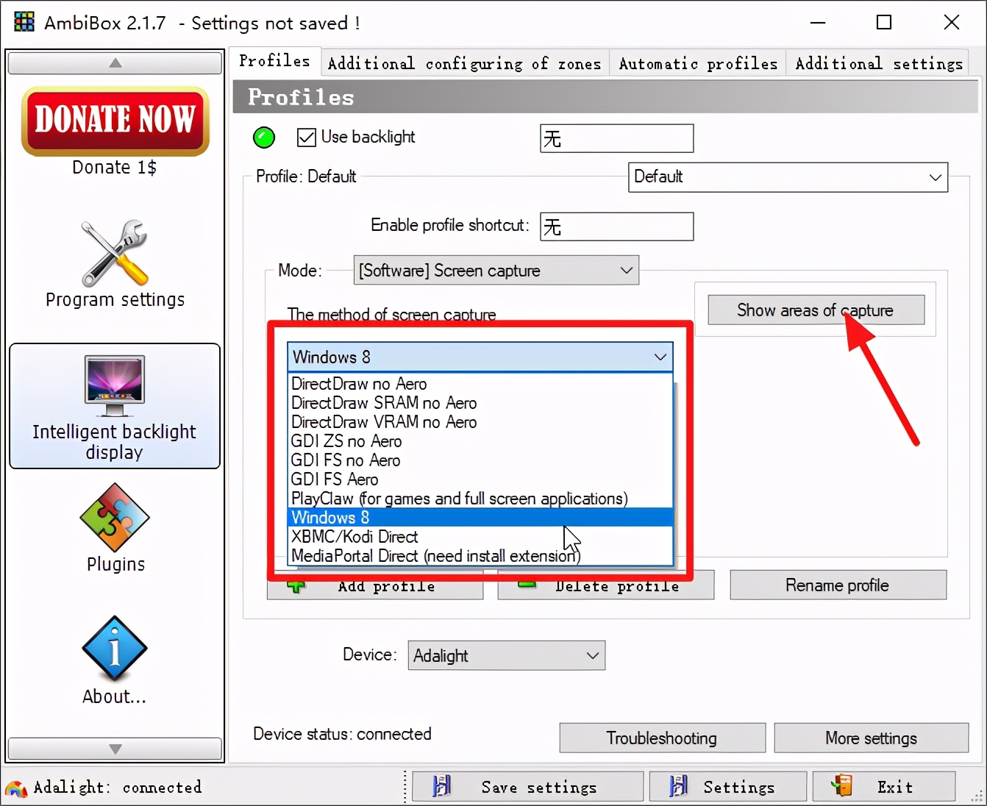The width and height of the screenshot is (987, 806).
Task: Collapse the Windows 8 capture method dropdown
Action: pos(480,357)
